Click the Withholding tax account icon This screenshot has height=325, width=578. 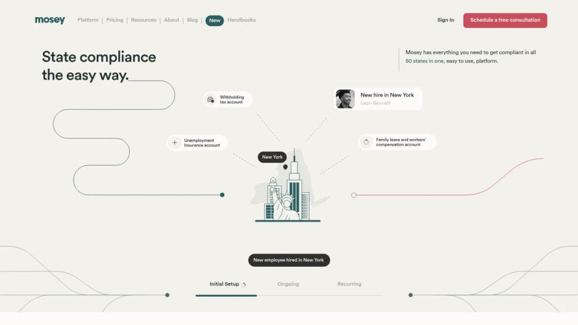pos(210,100)
